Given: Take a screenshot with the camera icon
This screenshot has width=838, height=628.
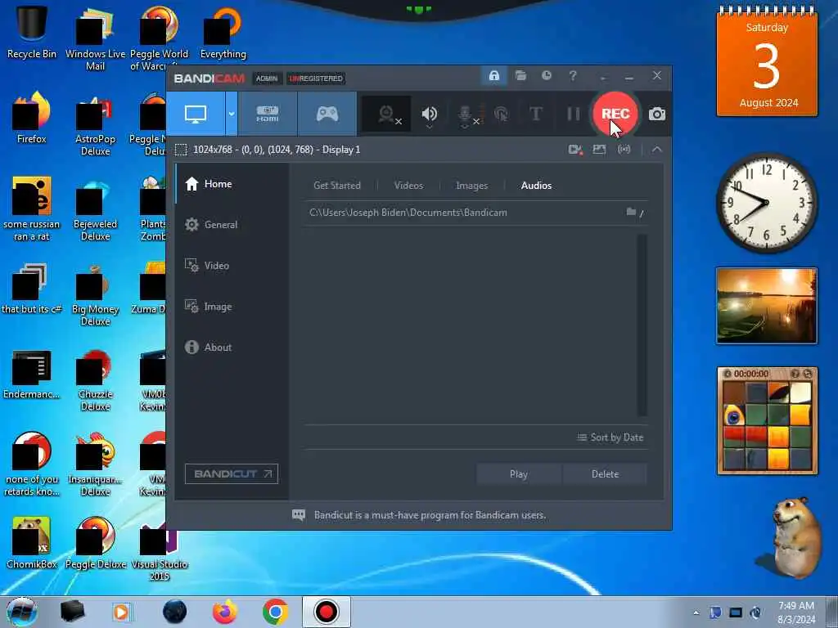Looking at the screenshot, I should pyautogui.click(x=657, y=114).
